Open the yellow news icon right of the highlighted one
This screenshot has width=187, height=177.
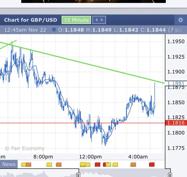(x=88, y=164)
